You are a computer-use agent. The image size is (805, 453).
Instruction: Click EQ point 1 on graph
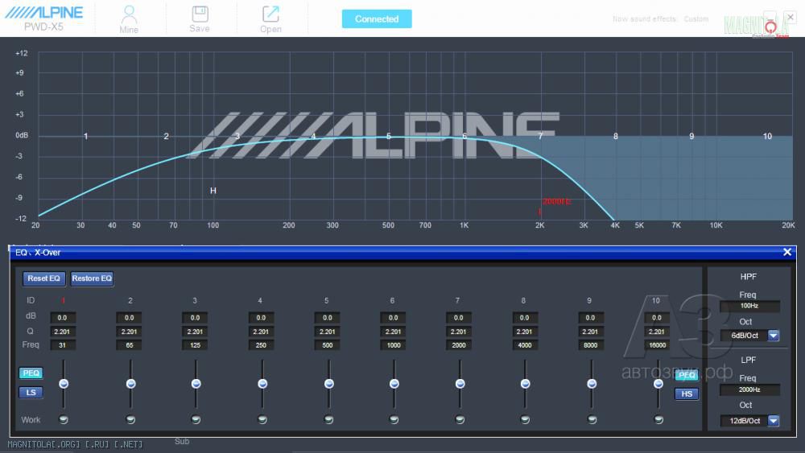(x=86, y=137)
